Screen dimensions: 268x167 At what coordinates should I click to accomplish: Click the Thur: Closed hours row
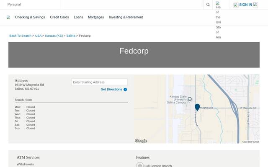tap(25, 118)
